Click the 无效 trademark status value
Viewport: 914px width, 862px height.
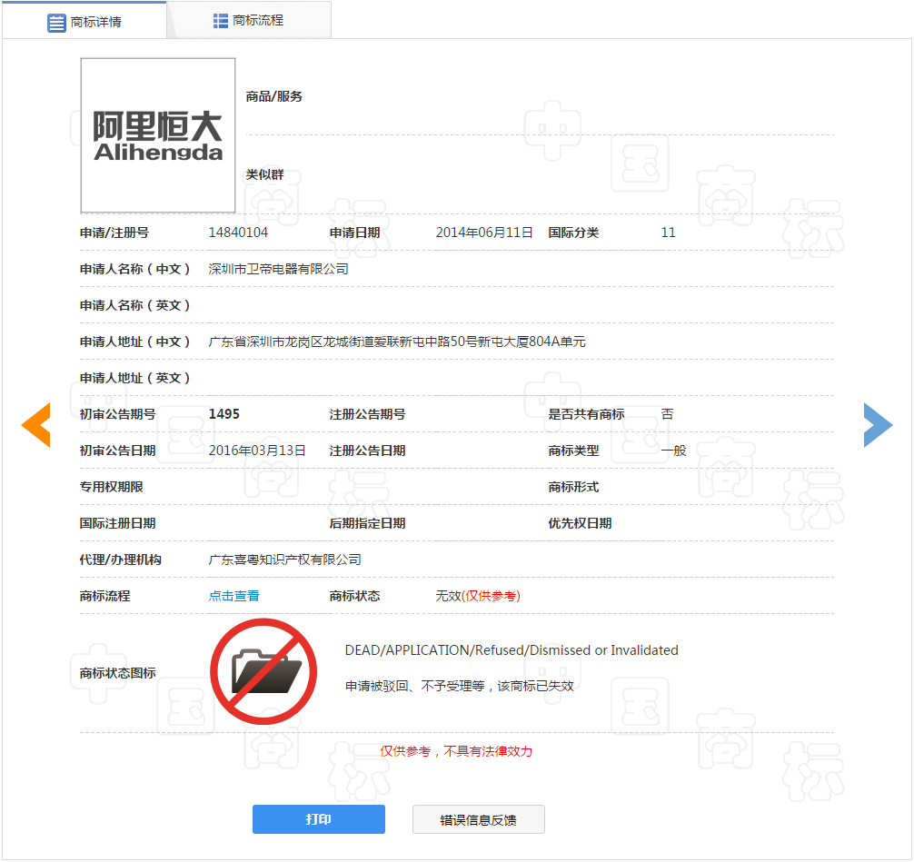pyautogui.click(x=449, y=596)
